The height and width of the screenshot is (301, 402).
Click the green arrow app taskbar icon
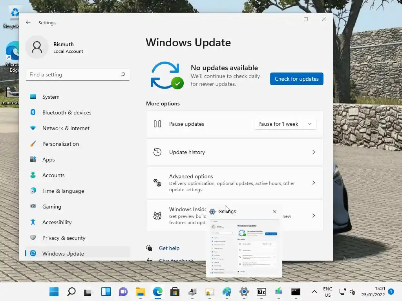278,292
